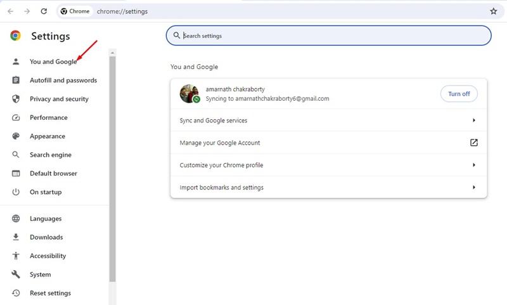Select Default browser in the sidebar

[53, 174]
